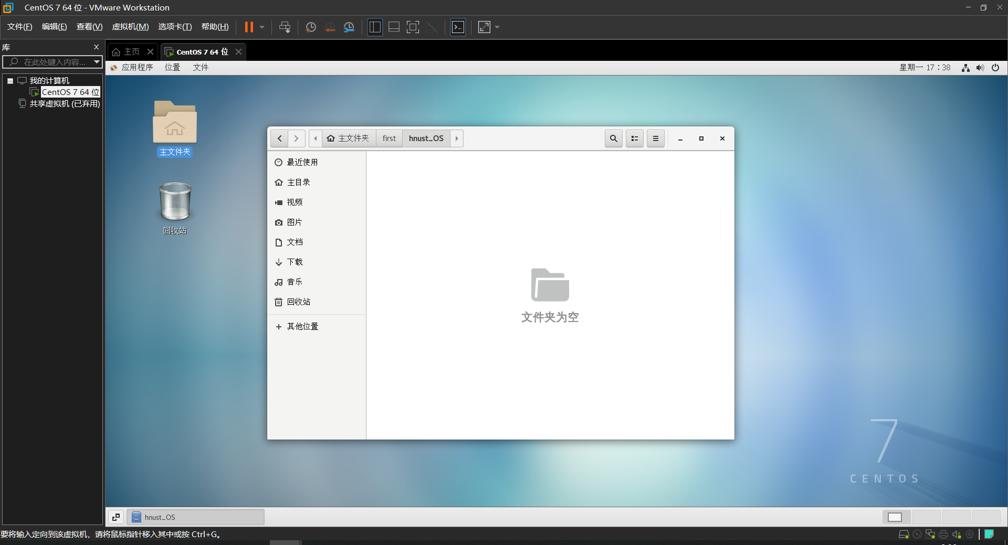Image resolution: width=1008 pixels, height=545 pixels.
Task: Open the console view icon
Action: [x=458, y=27]
